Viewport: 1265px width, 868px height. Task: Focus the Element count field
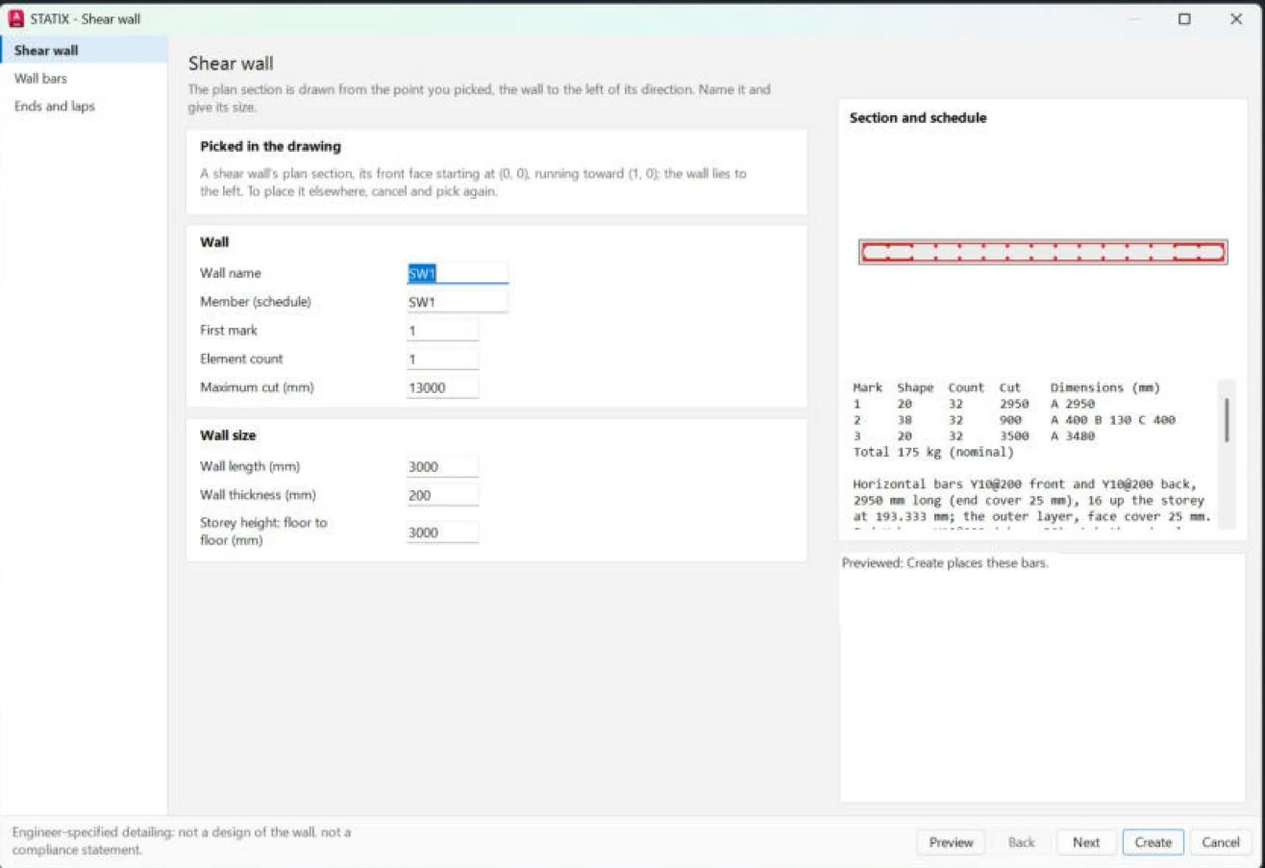442,359
